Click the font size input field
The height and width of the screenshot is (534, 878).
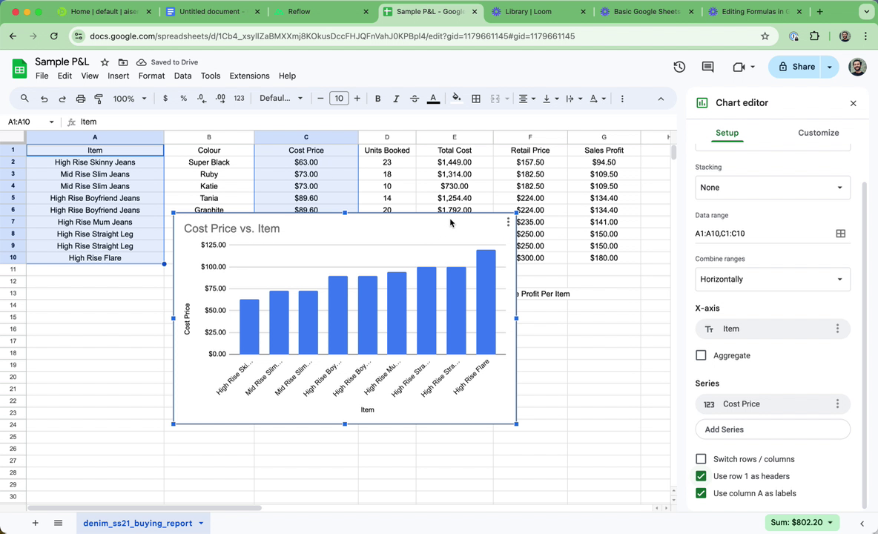tap(339, 99)
